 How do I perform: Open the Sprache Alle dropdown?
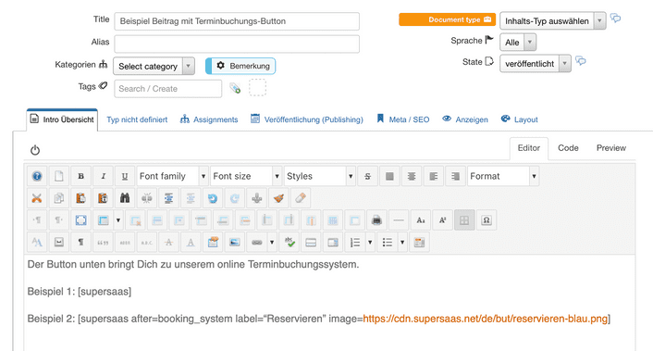(518, 42)
